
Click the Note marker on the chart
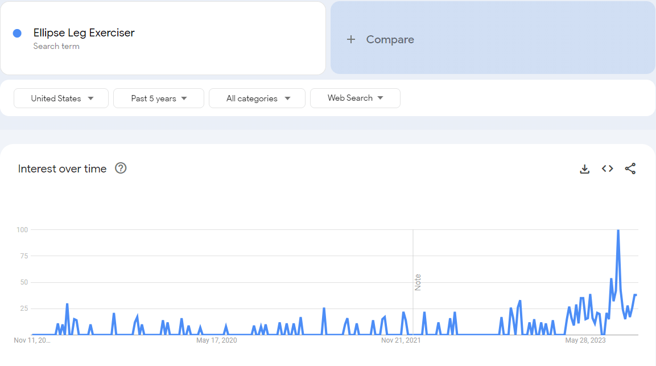pos(418,282)
